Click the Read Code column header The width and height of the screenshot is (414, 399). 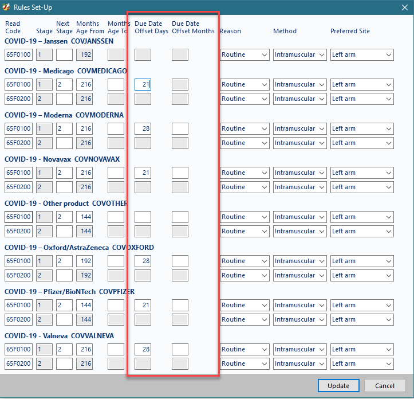point(13,28)
